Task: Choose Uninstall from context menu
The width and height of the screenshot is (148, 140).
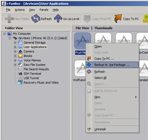Action: click(112, 129)
